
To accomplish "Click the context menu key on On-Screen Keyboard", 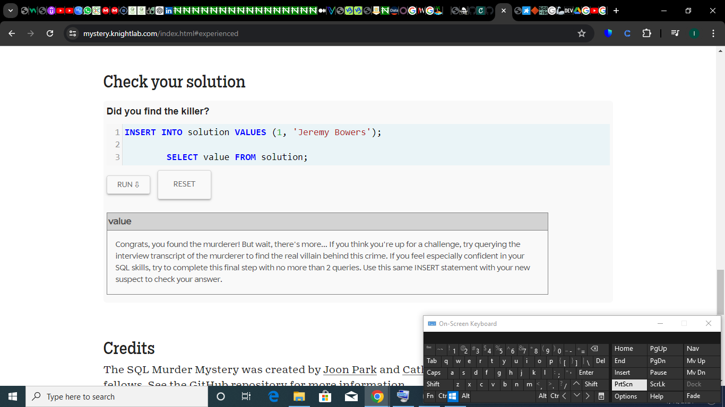I will [601, 396].
